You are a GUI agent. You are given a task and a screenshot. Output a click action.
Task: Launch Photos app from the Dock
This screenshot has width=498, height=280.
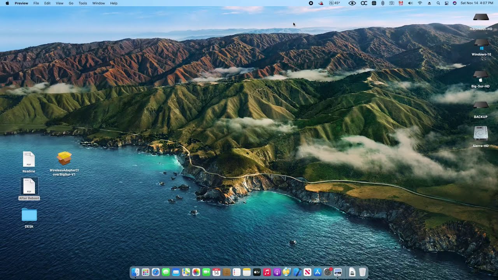196,272
